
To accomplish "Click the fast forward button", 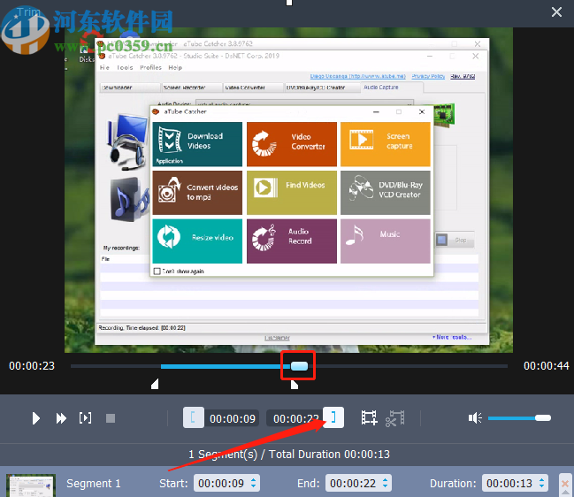I will tap(61, 418).
